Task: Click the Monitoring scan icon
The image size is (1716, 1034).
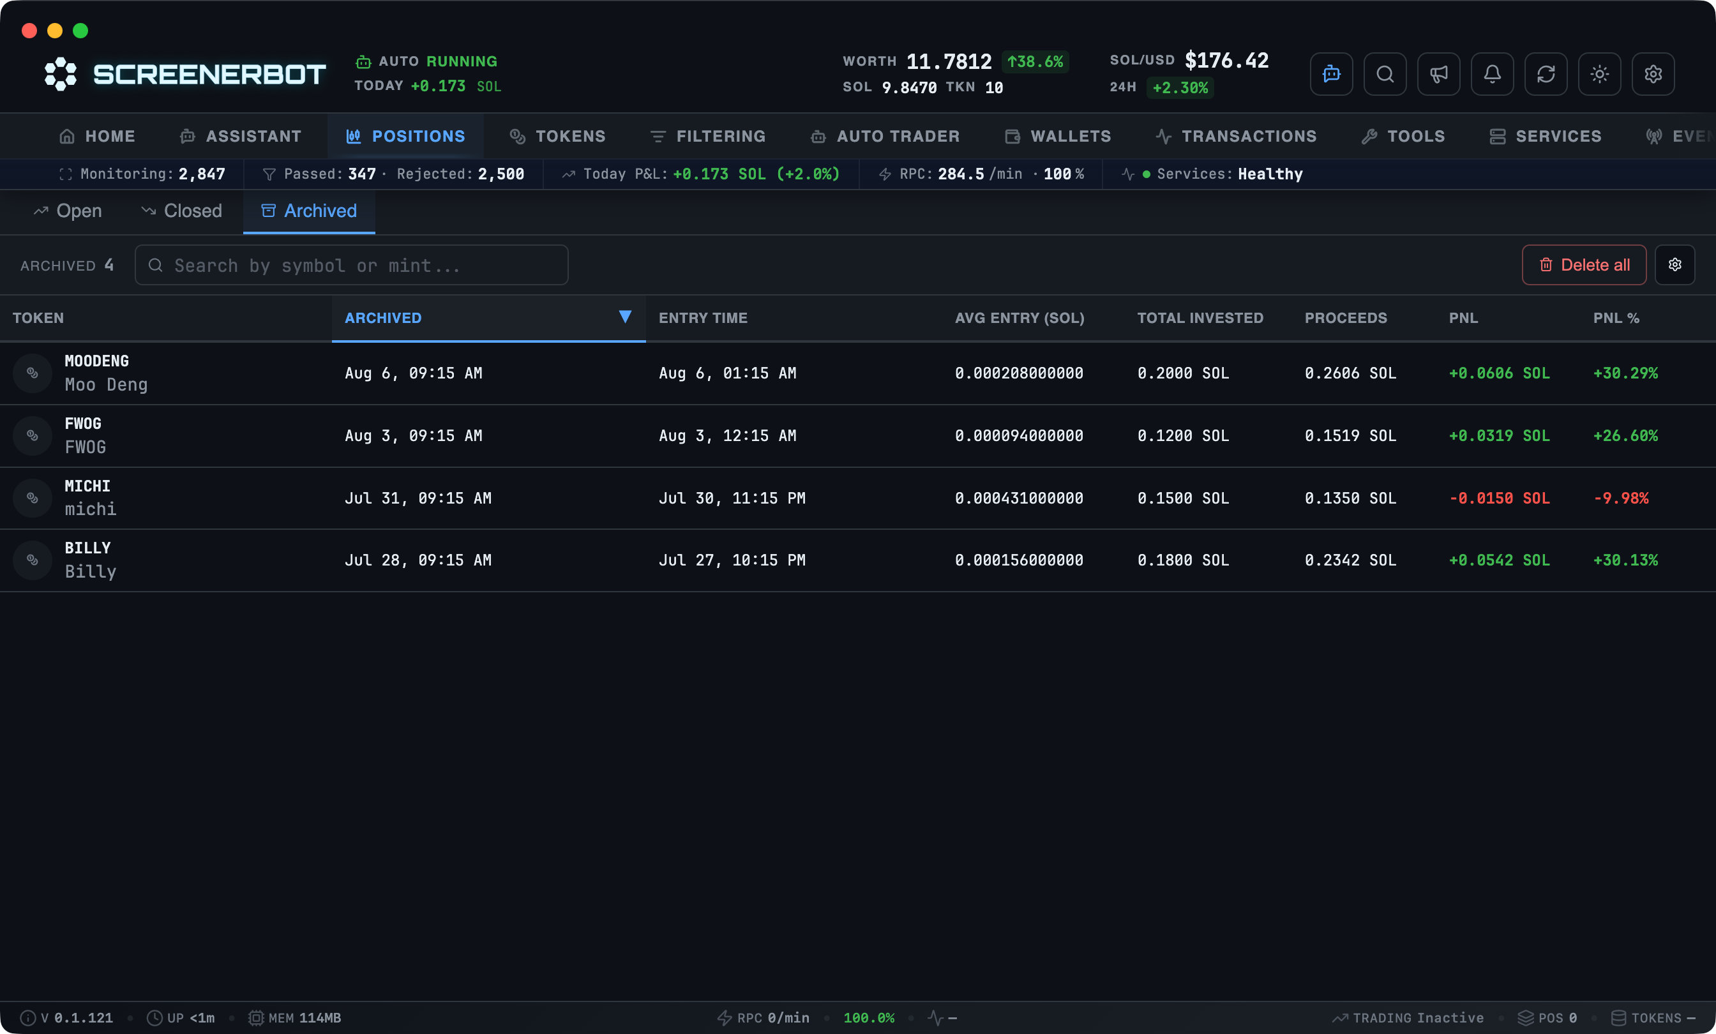Action: [x=66, y=174]
